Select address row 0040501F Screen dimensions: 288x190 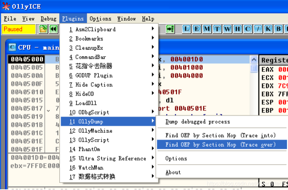[x=27, y=149]
